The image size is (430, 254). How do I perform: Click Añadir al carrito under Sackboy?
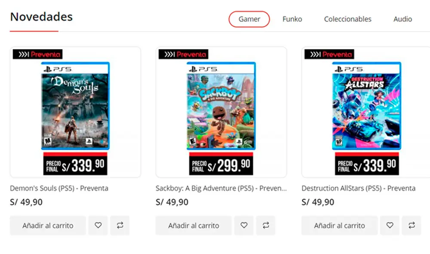(x=193, y=225)
